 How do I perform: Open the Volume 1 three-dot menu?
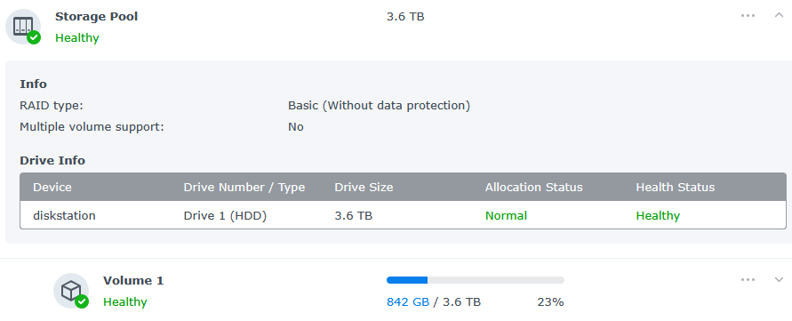pos(748,279)
